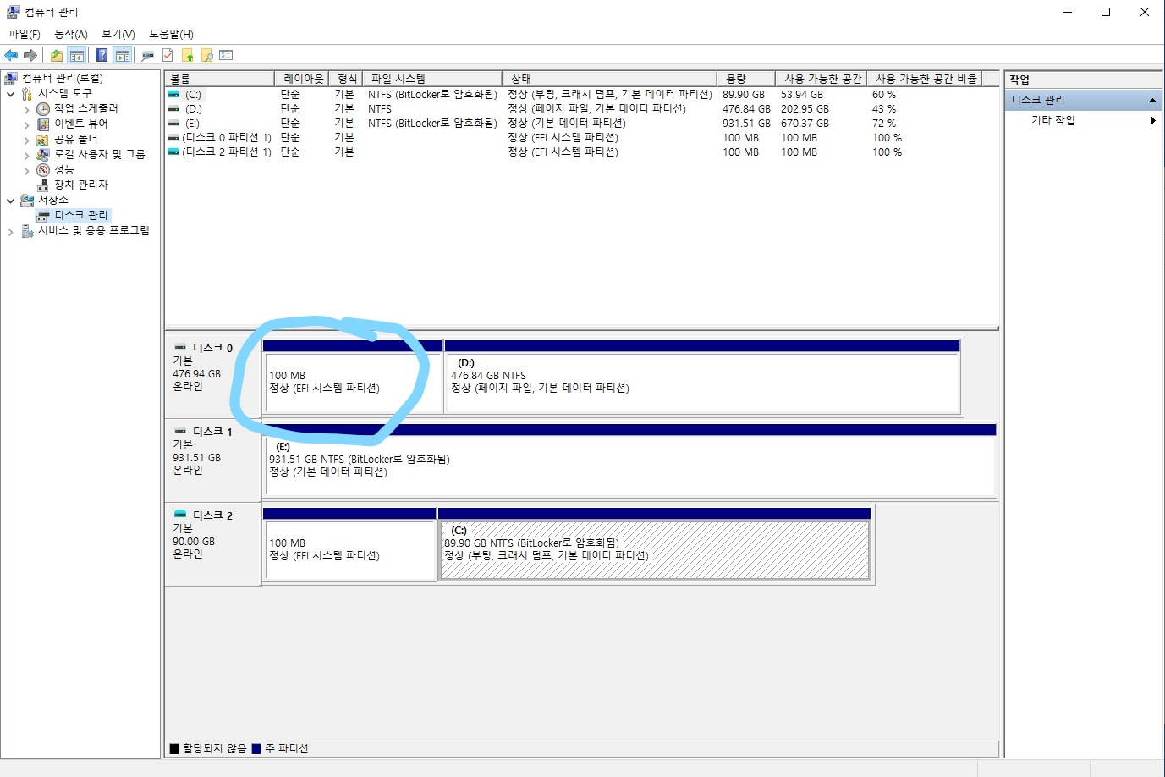Select the (디스크 0 파티션 1) volume row
Screen dimensions: 1165x777
581,138
